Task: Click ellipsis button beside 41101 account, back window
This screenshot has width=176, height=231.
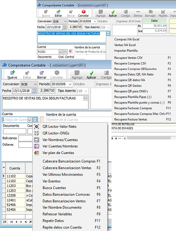Action: [x=65, y=52]
